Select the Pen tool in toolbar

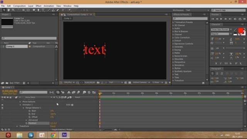[x=38, y=10]
